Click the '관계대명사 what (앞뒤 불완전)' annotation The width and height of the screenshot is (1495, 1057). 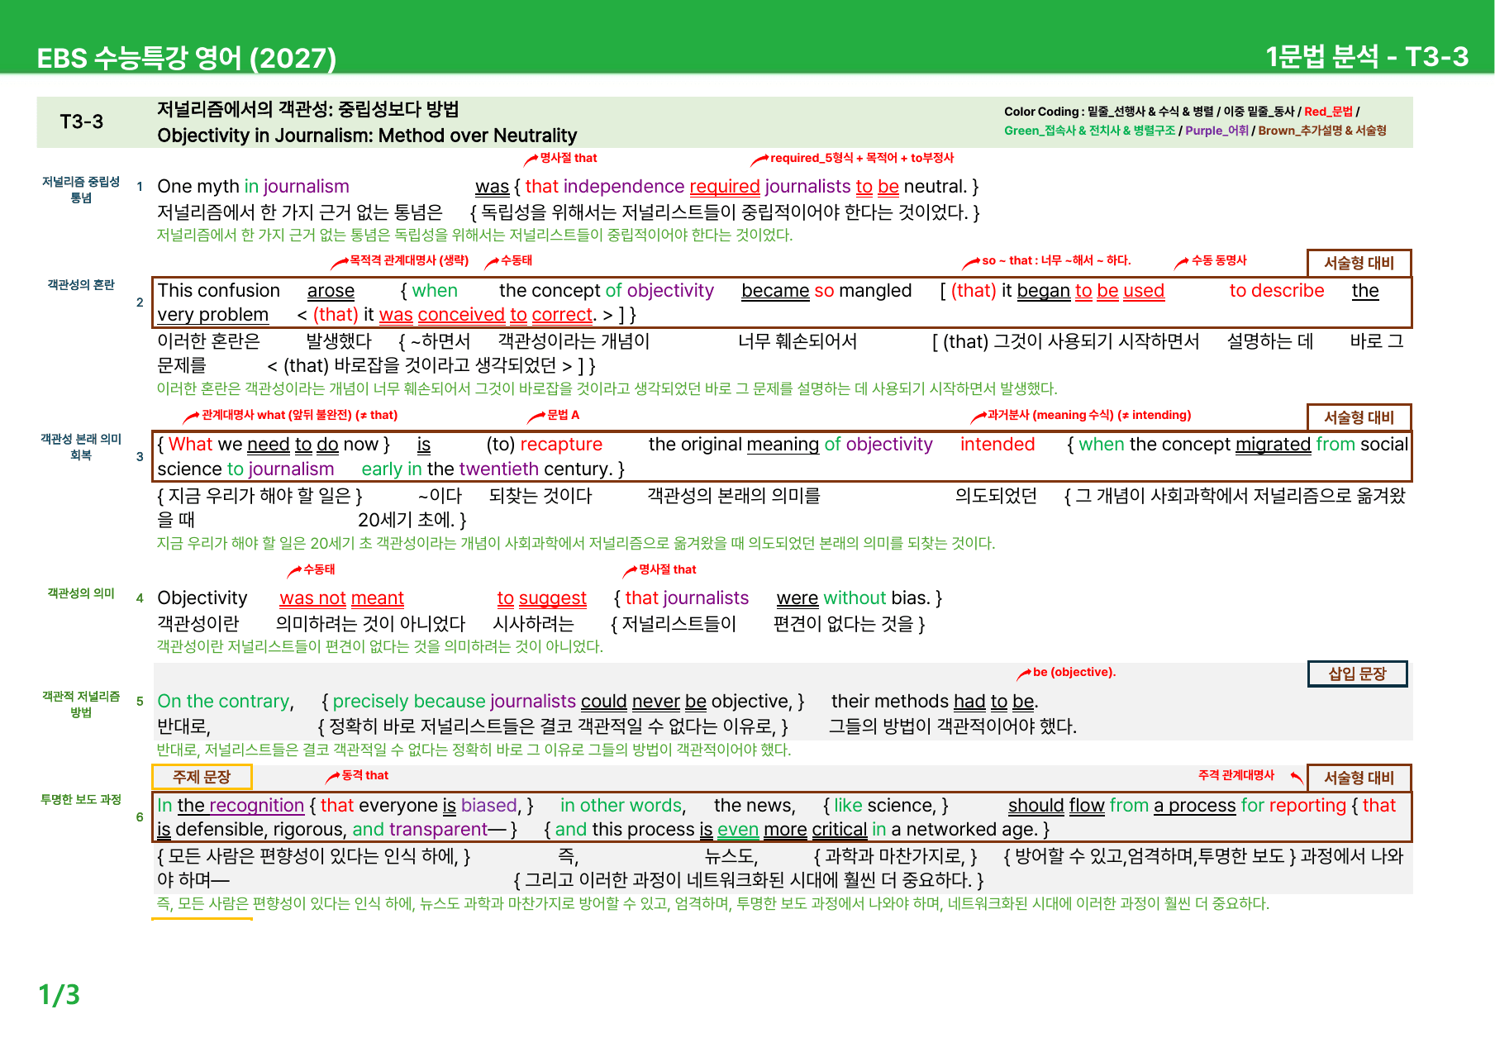tap(299, 415)
